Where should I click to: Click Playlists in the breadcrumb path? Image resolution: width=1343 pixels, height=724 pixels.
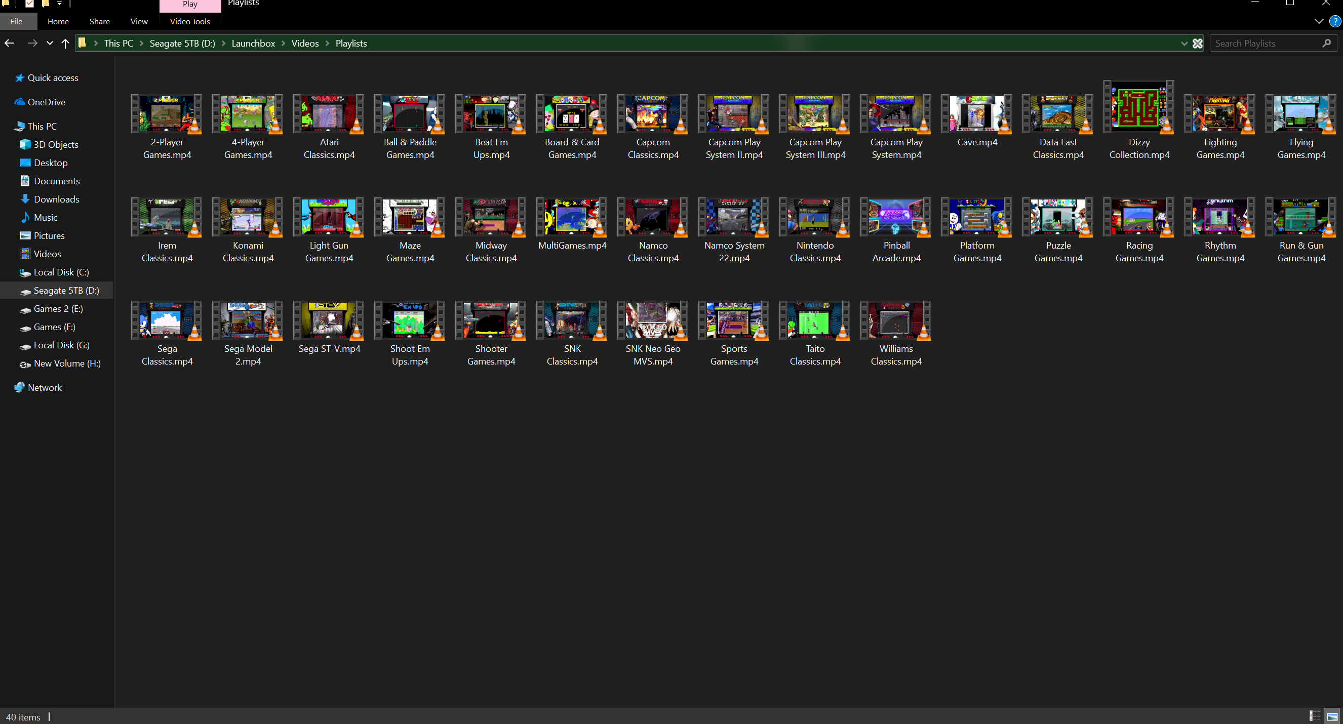(x=351, y=43)
